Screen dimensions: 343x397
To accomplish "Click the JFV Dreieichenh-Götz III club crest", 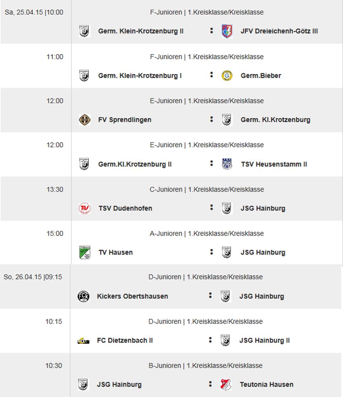I will pos(227,31).
